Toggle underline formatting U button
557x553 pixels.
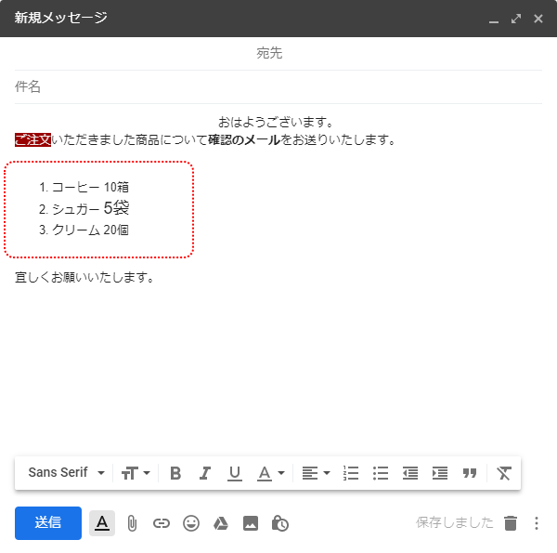click(x=235, y=473)
